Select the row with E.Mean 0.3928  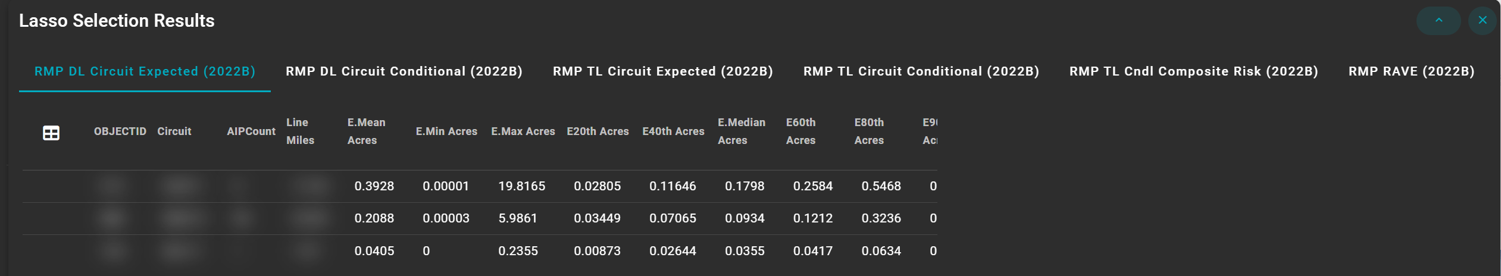point(374,186)
